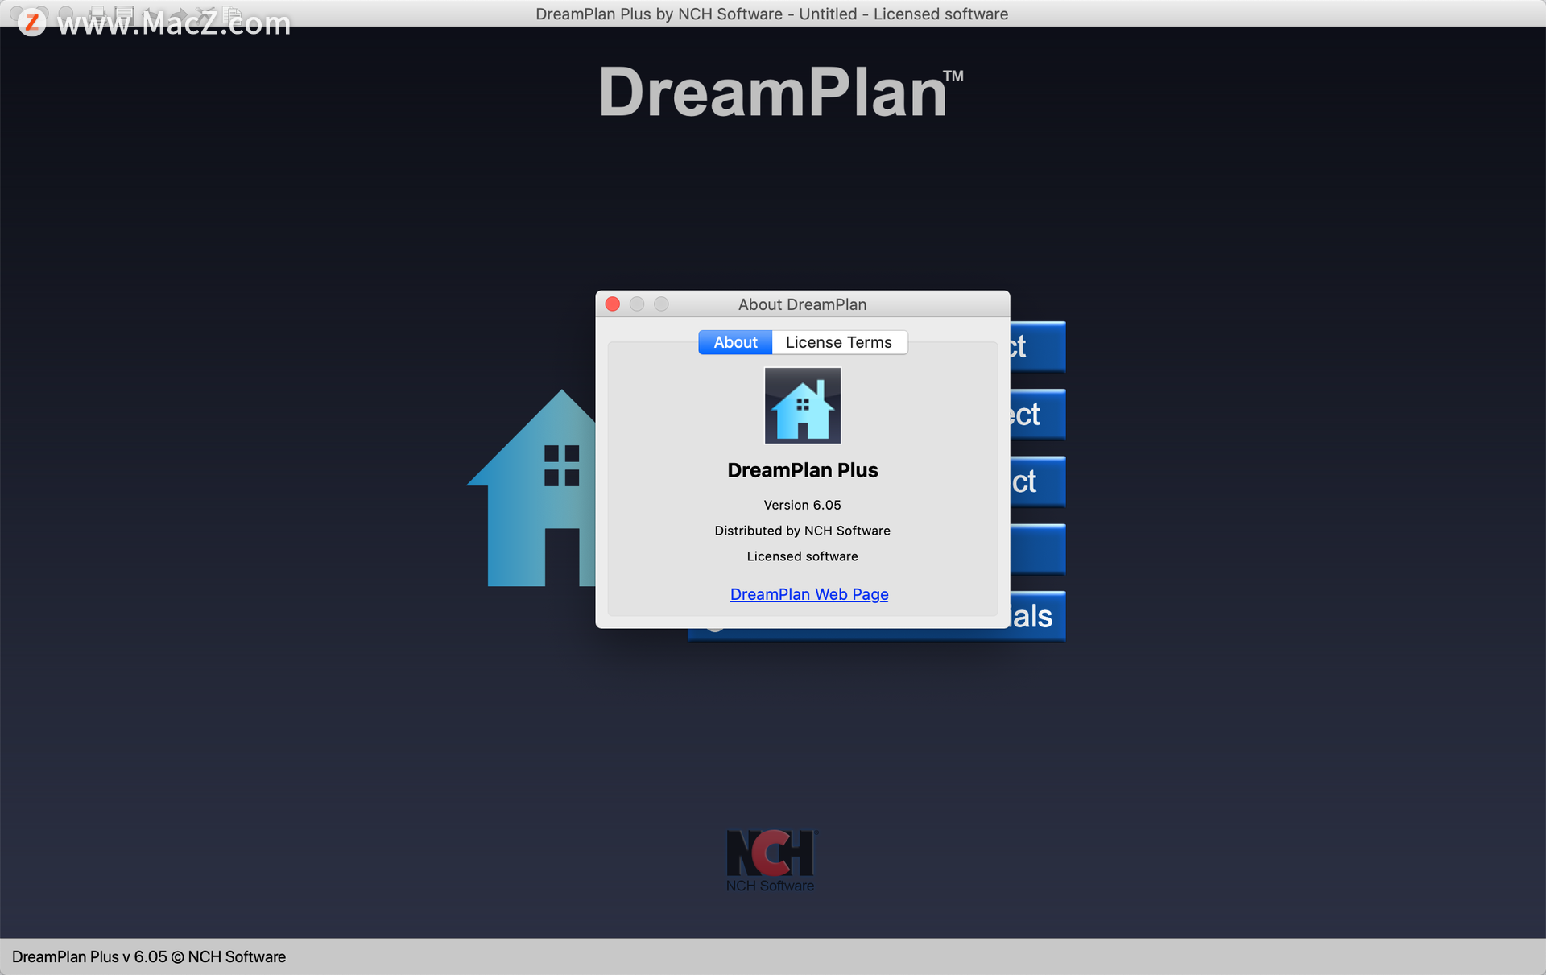Screen dimensions: 1546x975
Task: Click the NCH Software logo
Action: pyautogui.click(x=771, y=861)
